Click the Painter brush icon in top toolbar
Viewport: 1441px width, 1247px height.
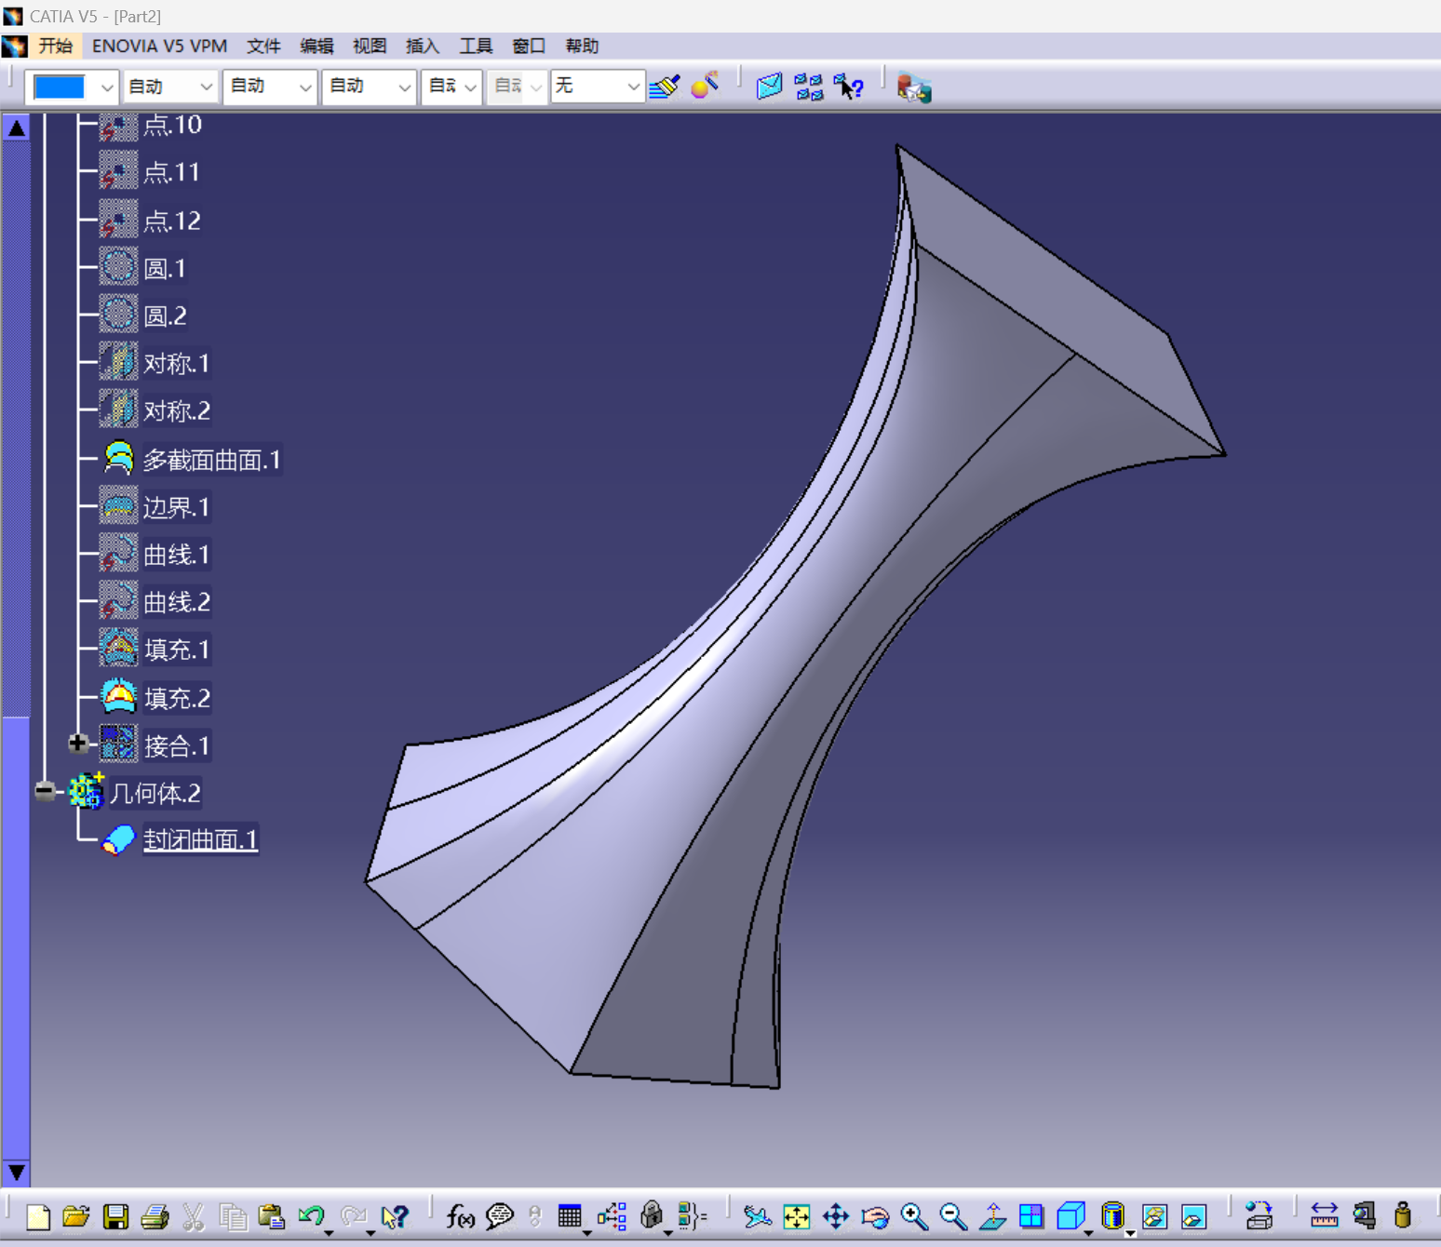pyautogui.click(x=665, y=87)
